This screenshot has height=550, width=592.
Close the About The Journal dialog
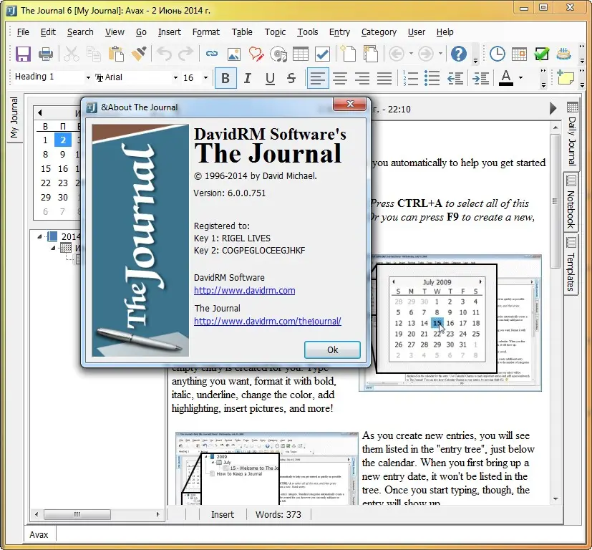(349, 104)
